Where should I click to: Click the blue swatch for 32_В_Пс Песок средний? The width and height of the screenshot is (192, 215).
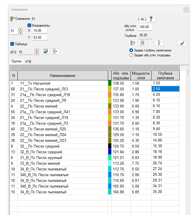point(110,152)
